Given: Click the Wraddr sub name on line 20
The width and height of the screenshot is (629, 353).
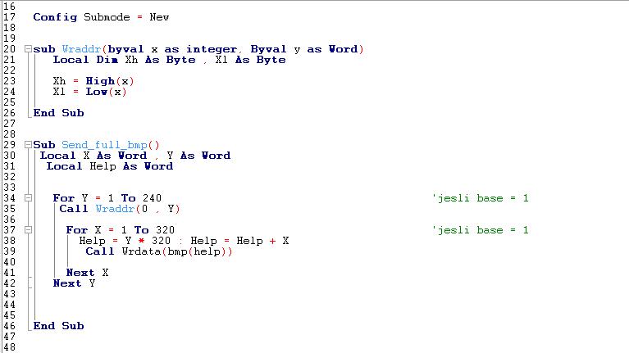Looking at the screenshot, I should (x=81, y=49).
